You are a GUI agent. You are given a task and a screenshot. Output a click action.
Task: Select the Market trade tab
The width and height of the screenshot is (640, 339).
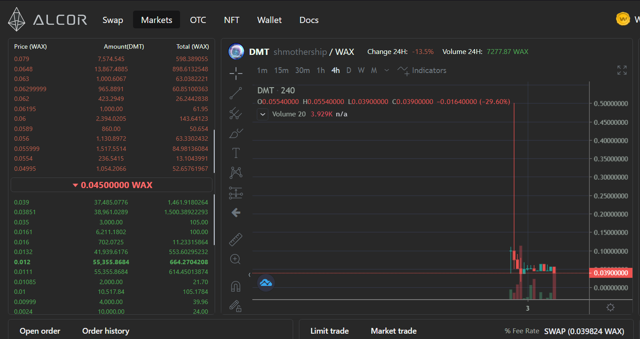click(393, 331)
